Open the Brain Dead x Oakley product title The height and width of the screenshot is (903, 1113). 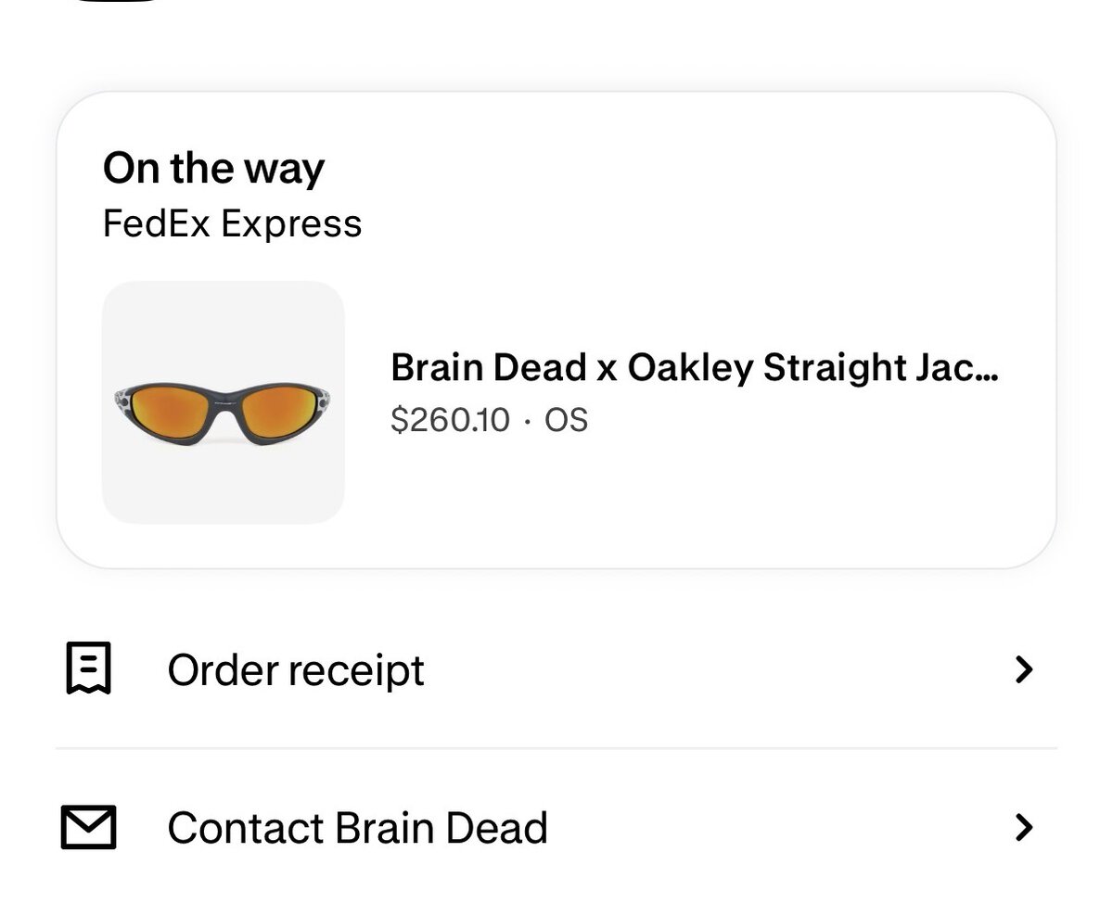pos(694,368)
